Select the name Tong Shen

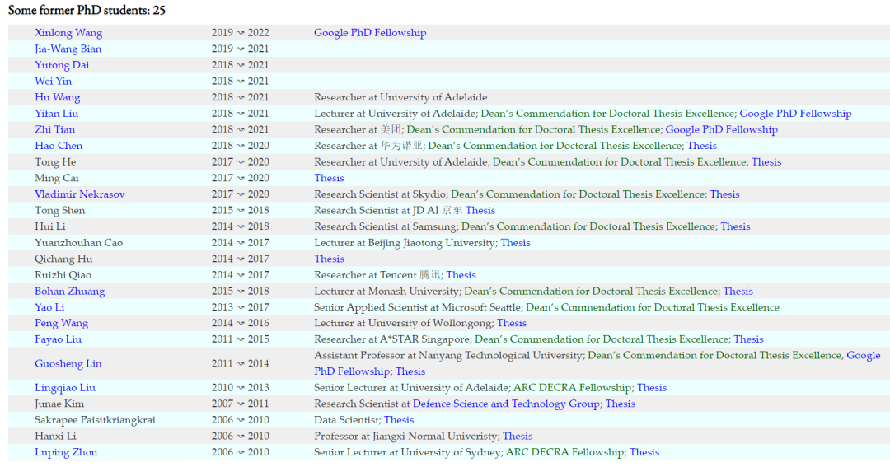(59, 211)
